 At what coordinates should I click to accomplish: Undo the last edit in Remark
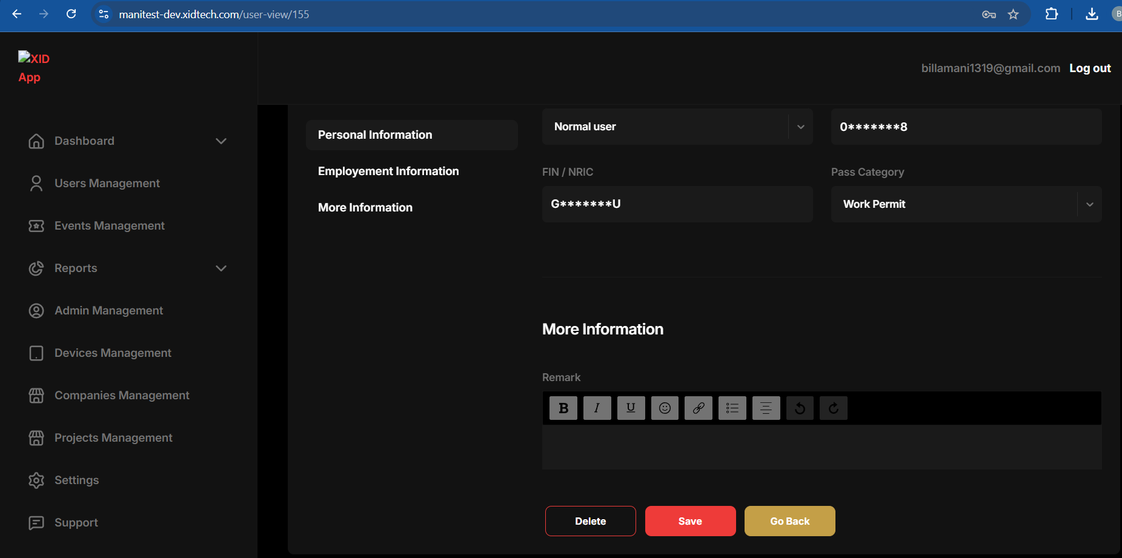click(800, 408)
